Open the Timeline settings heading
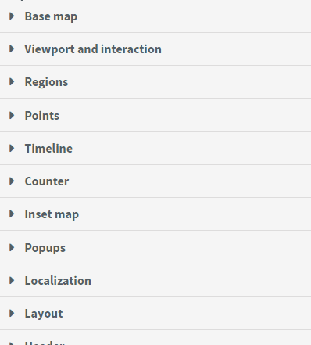The width and height of the screenshot is (311, 345). pos(48,149)
